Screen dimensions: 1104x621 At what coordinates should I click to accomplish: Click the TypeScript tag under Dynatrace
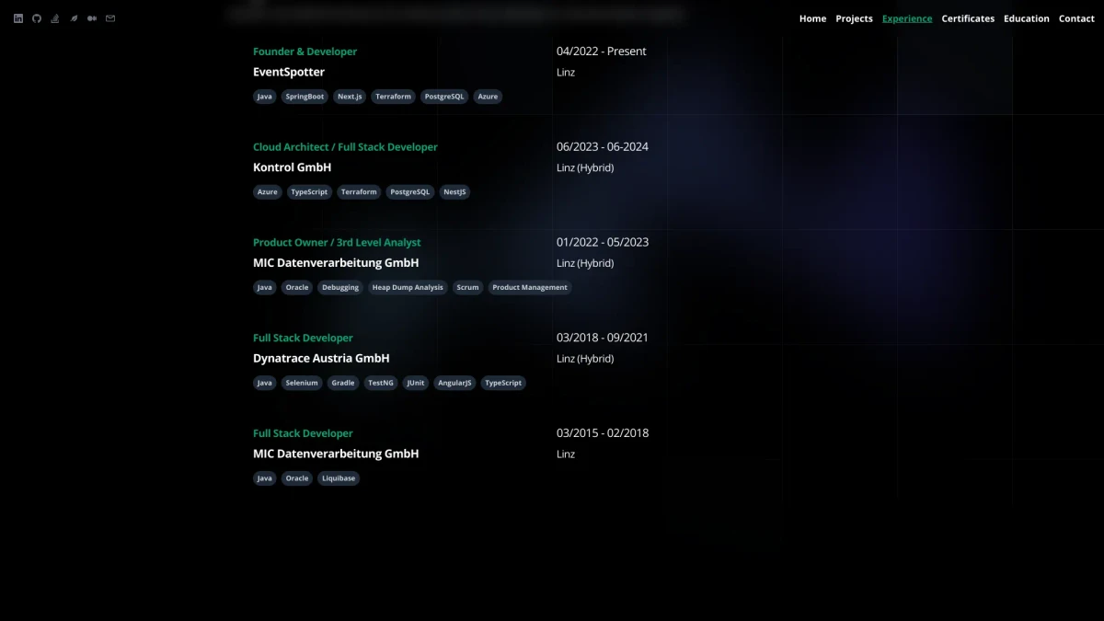click(x=503, y=383)
